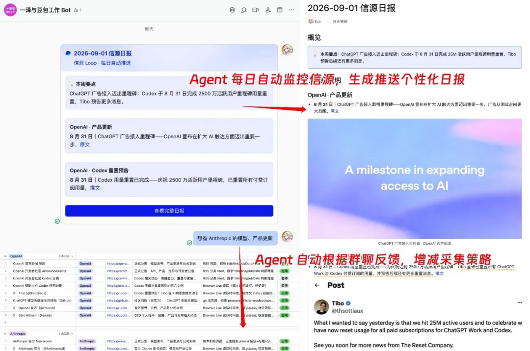Click the OpenAI tag in the Sam Altman row

pyautogui.click(x=85, y=315)
